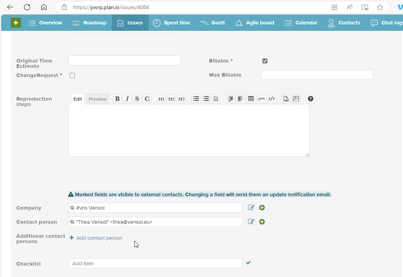Image resolution: width=403 pixels, height=277 pixels.
Task: Uncheck the Billable checkbox
Action: [x=265, y=61]
